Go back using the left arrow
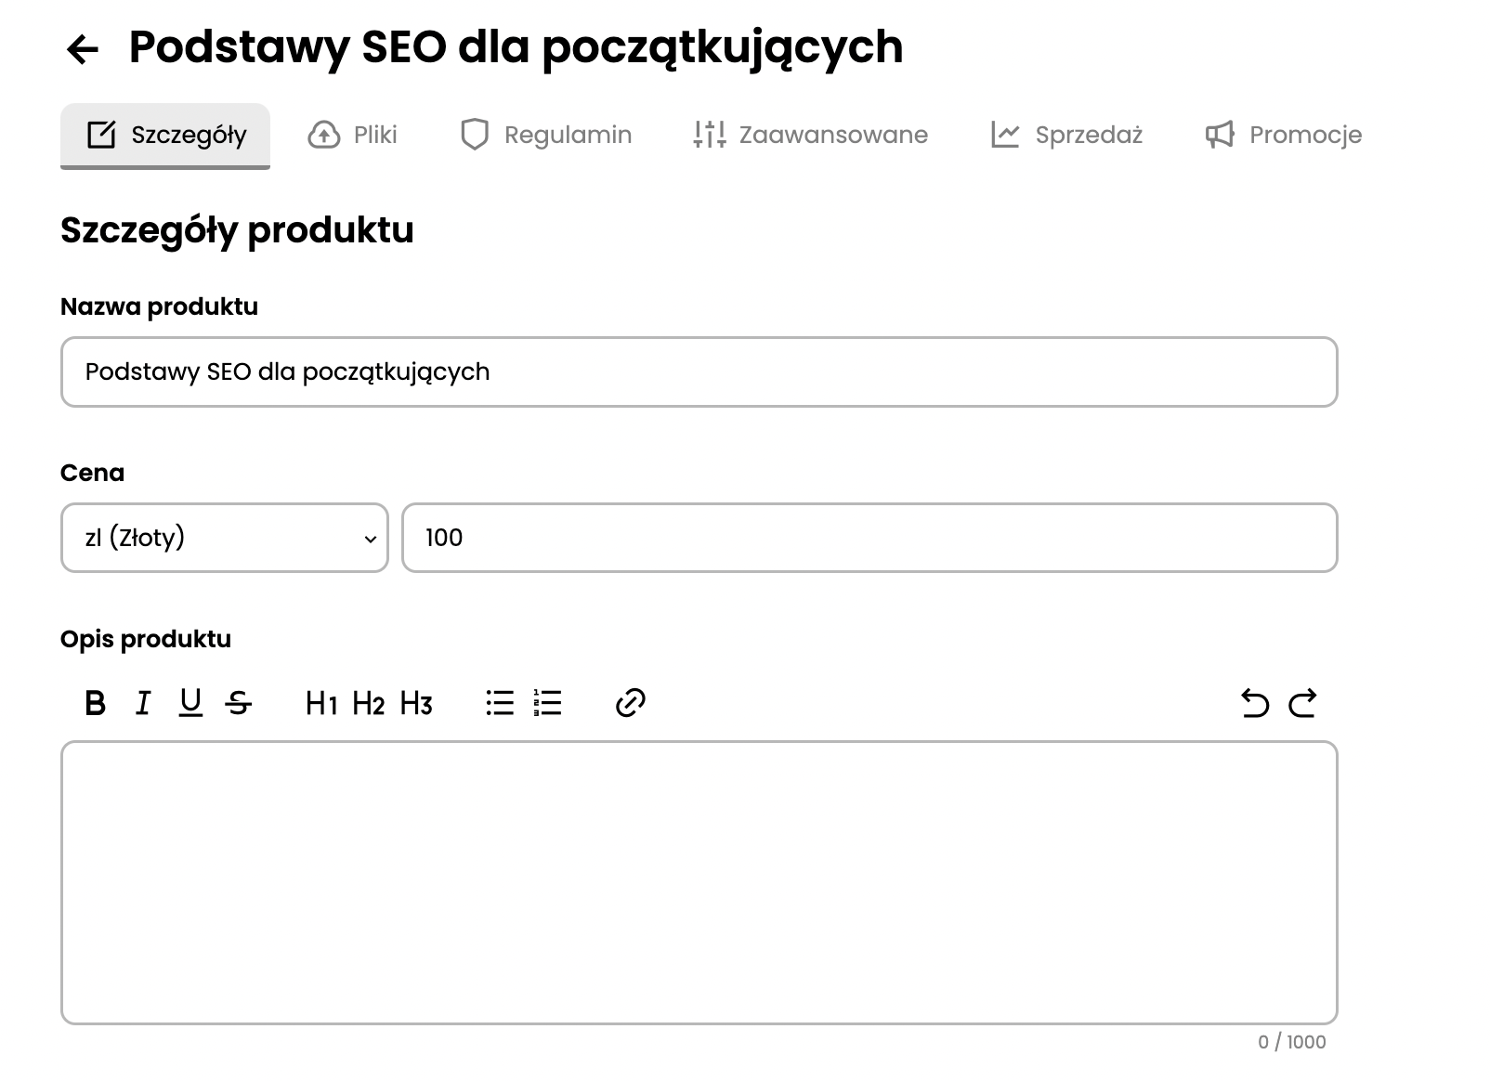 coord(83,48)
